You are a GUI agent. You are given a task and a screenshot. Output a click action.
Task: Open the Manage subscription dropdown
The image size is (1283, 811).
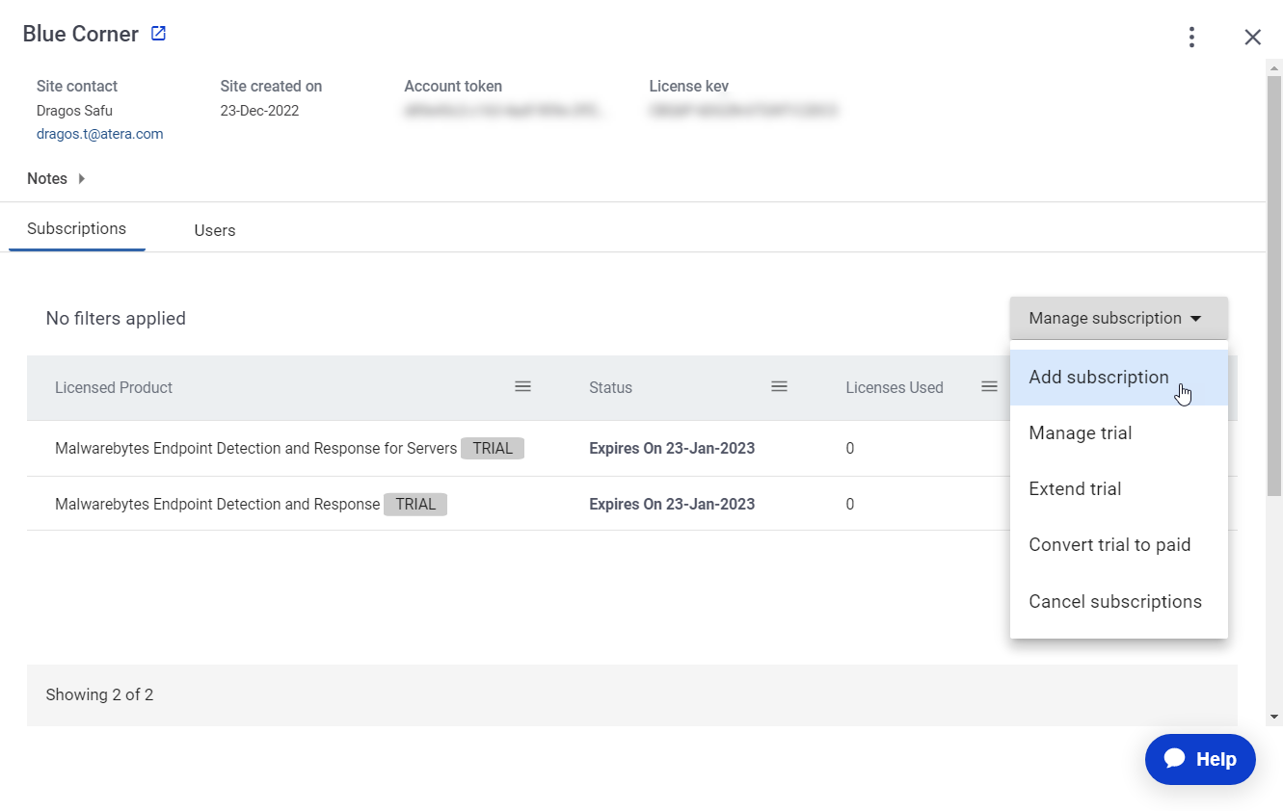1119,318
